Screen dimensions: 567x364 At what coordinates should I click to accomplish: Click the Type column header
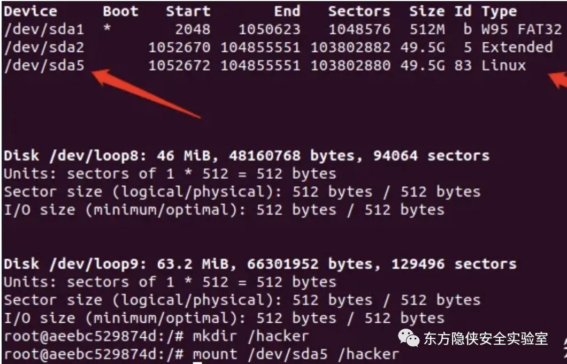coord(499,11)
